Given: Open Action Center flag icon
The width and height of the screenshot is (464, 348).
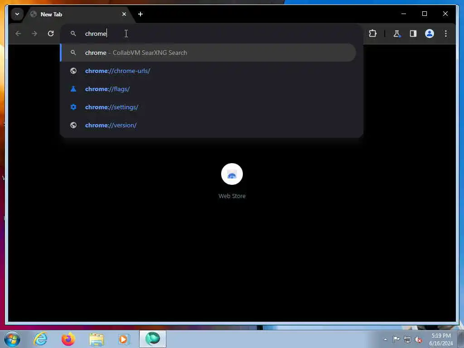Looking at the screenshot, I should [x=396, y=339].
